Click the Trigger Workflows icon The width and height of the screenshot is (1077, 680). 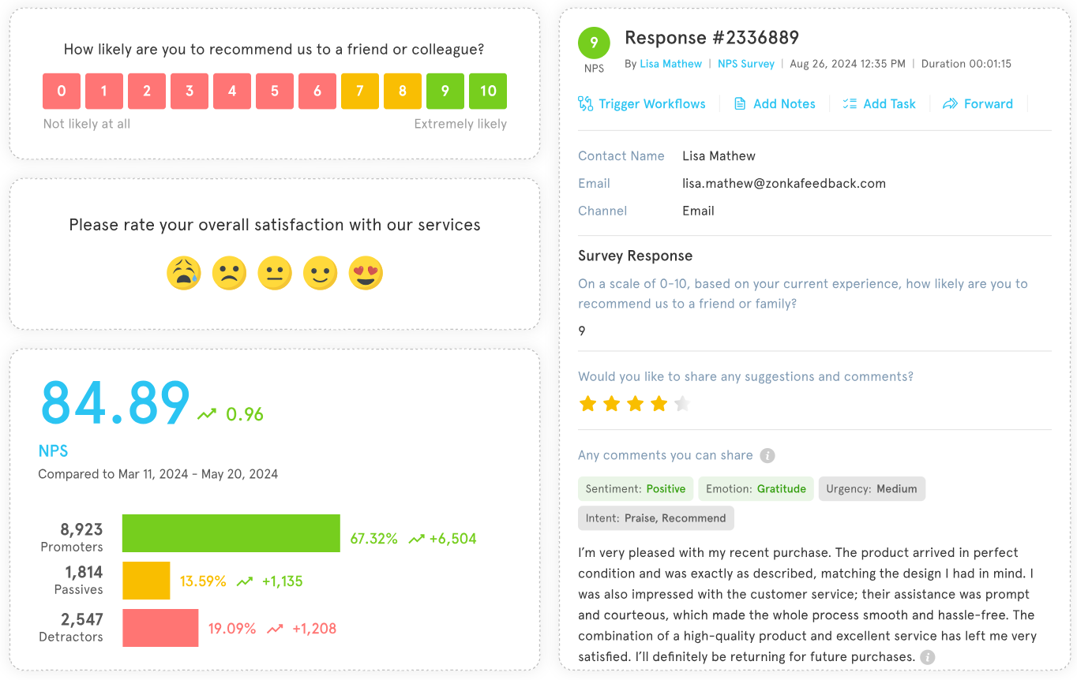[x=585, y=103]
